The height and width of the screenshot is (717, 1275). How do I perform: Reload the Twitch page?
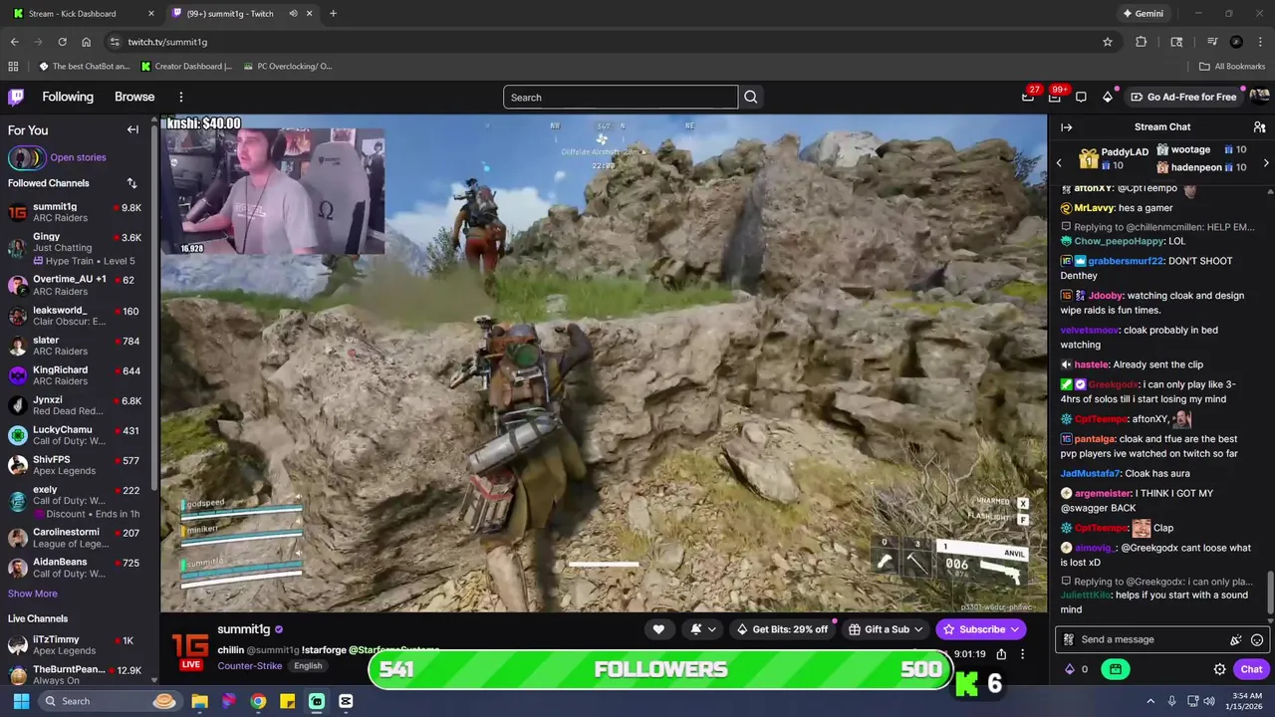tap(62, 42)
